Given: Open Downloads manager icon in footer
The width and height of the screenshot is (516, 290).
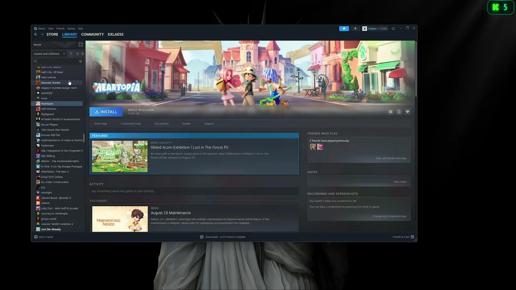Looking at the screenshot, I should pyautogui.click(x=202, y=237).
